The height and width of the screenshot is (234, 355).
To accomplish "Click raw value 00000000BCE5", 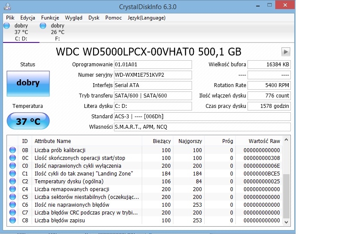I will point(262,174).
